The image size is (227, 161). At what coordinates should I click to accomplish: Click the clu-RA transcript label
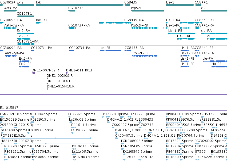206,31
